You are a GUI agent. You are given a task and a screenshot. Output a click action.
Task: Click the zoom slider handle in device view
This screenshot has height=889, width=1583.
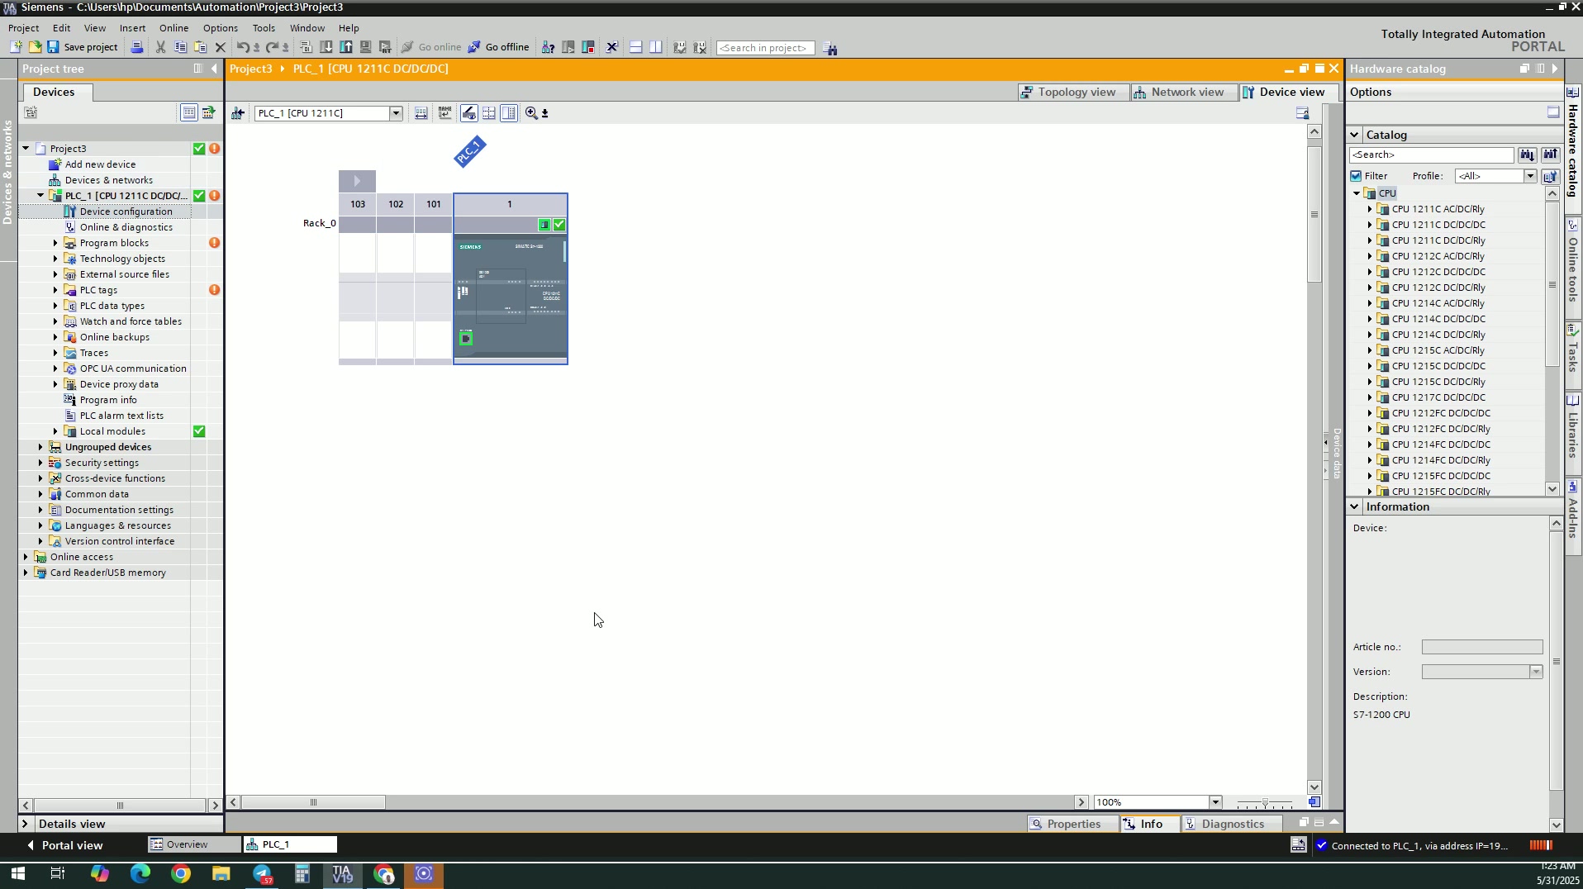[x=1264, y=803]
